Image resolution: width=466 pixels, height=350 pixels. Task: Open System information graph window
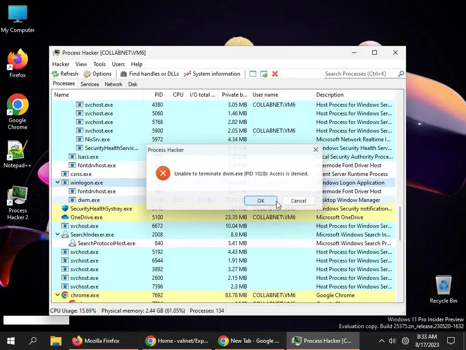point(212,74)
